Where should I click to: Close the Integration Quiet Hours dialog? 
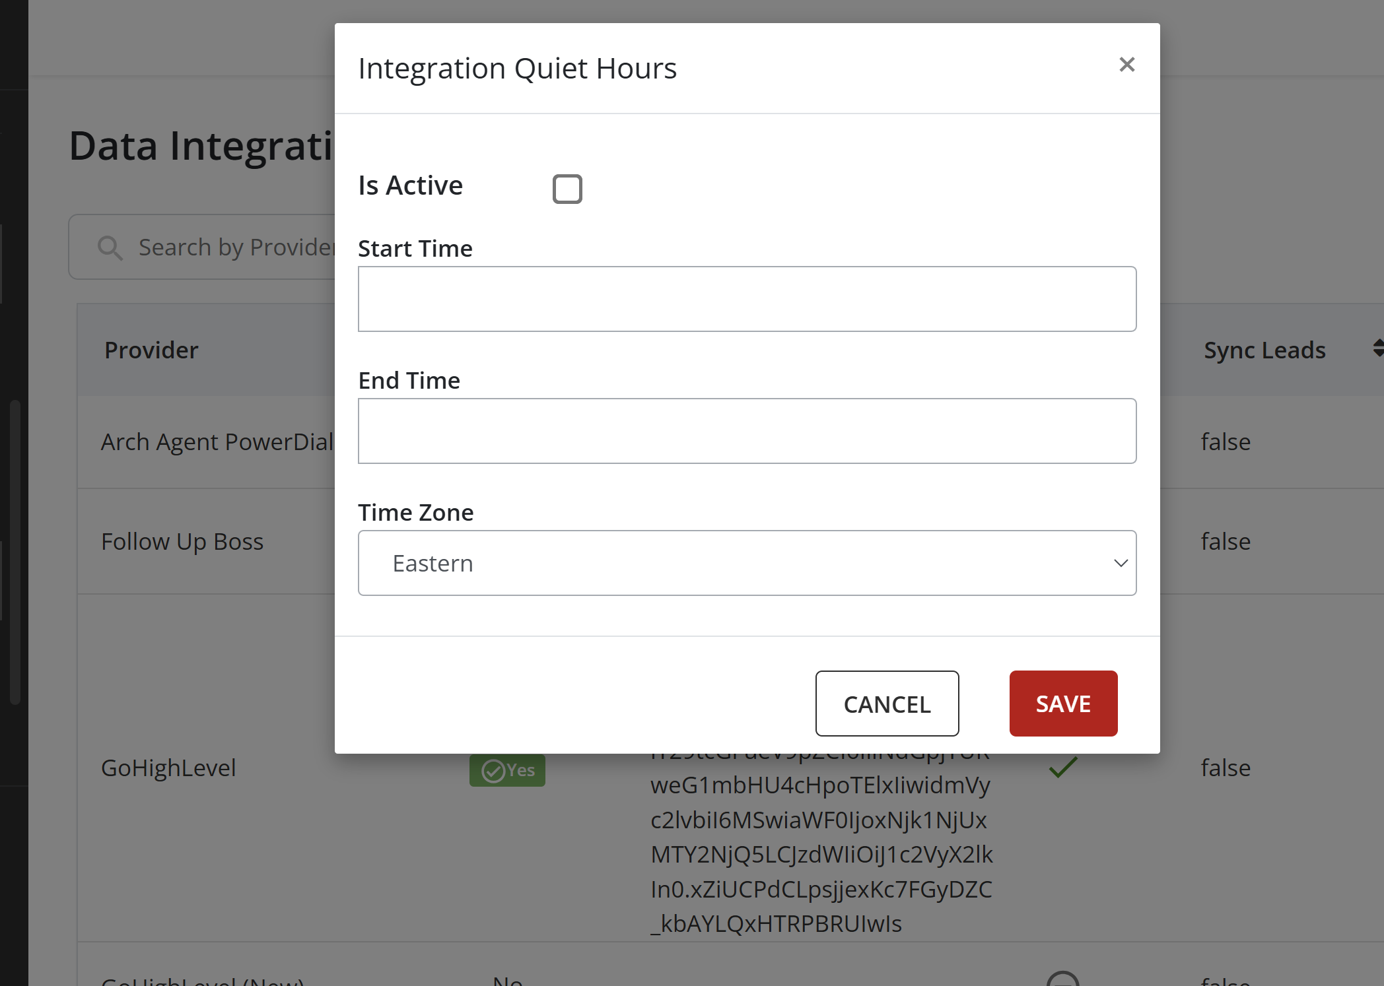[1126, 65]
